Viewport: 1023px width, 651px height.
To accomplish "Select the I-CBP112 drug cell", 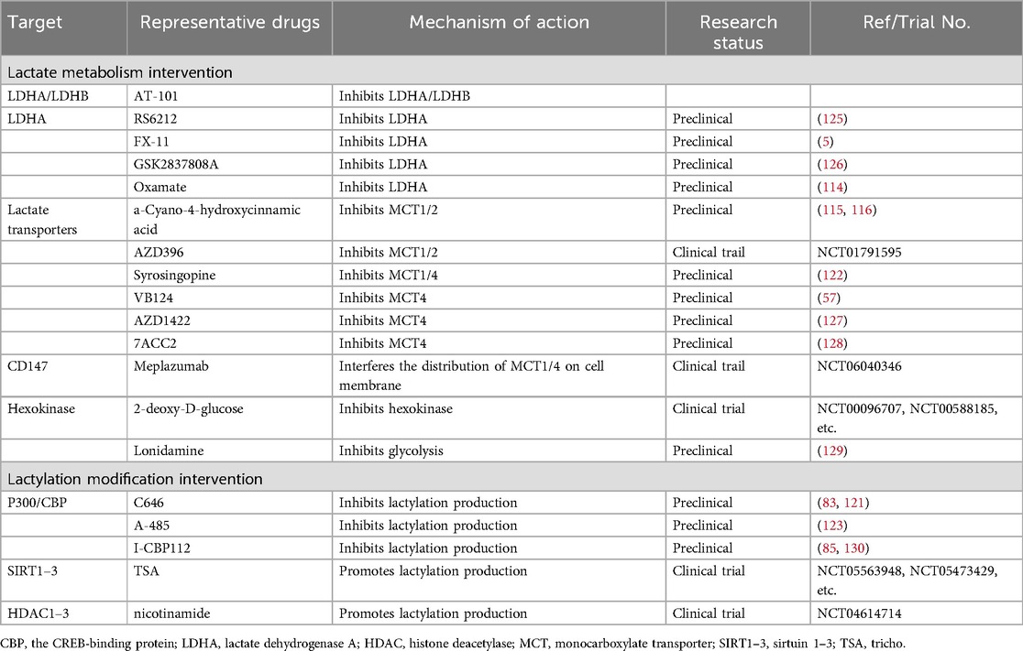I will coord(230,548).
